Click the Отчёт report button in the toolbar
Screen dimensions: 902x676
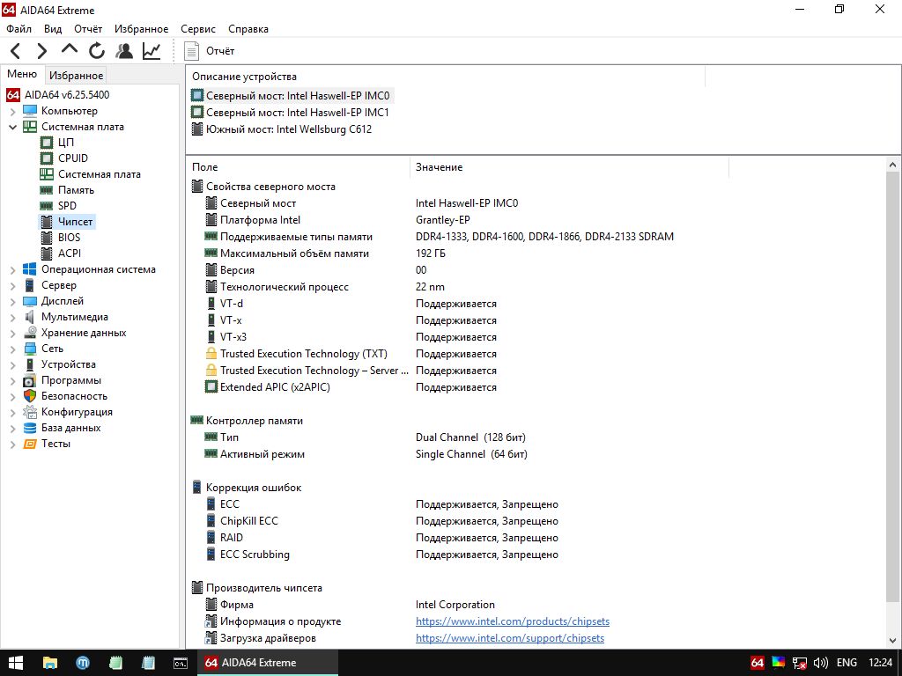[210, 51]
